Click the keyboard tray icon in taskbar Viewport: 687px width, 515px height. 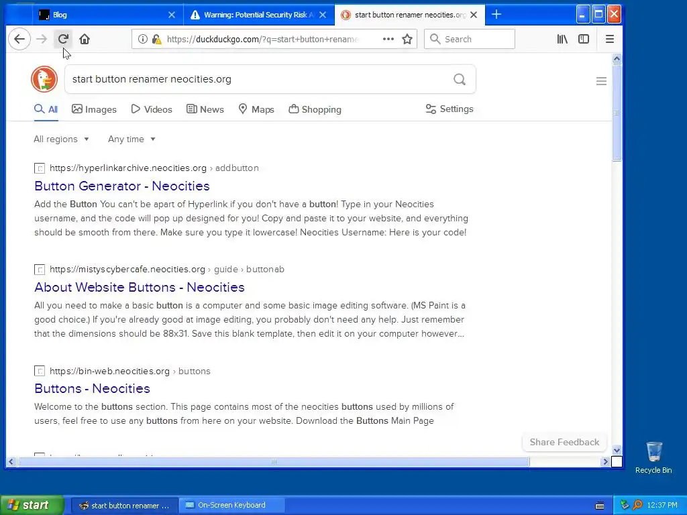pos(600,506)
